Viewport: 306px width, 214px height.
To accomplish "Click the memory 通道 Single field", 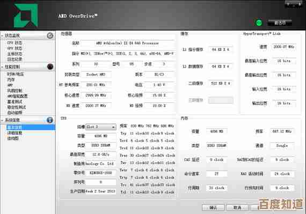I will (282, 145).
